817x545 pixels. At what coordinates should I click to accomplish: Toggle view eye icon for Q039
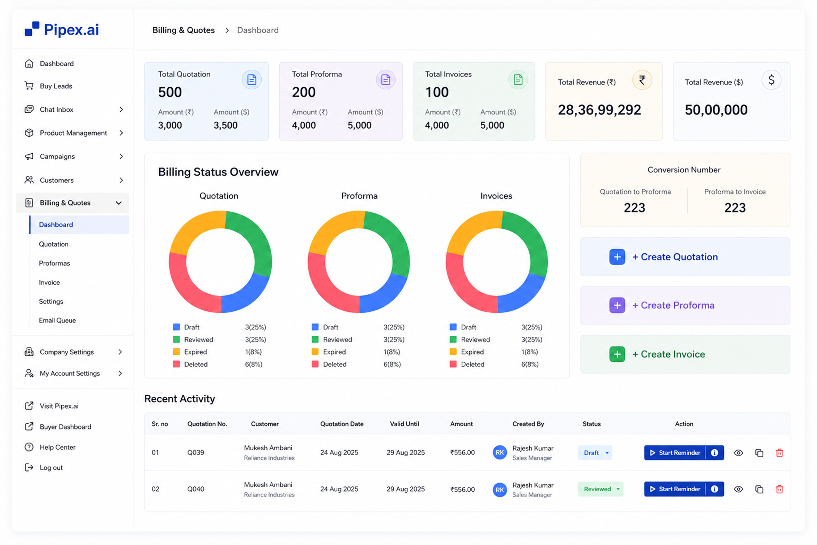(738, 453)
